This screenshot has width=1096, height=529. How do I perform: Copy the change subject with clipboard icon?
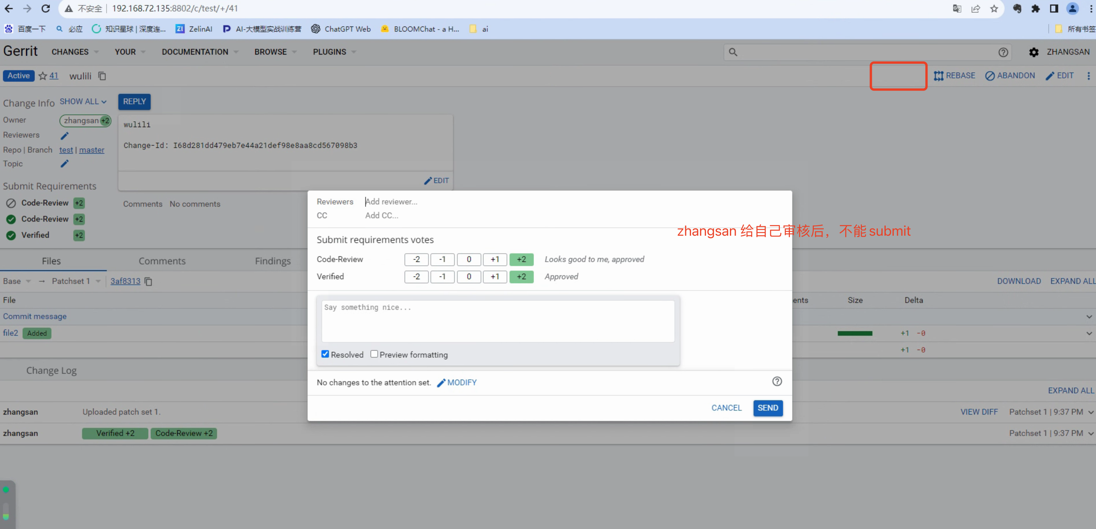102,76
